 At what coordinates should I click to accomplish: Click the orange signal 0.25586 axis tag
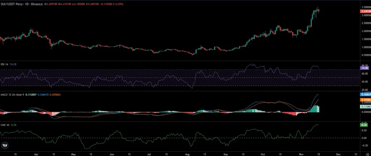365,100
